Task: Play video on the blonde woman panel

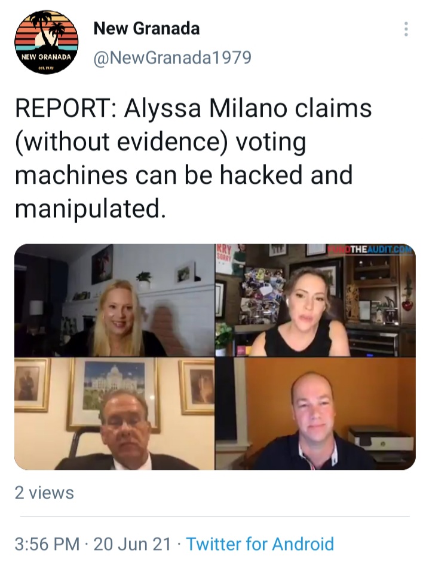Action: [x=114, y=300]
